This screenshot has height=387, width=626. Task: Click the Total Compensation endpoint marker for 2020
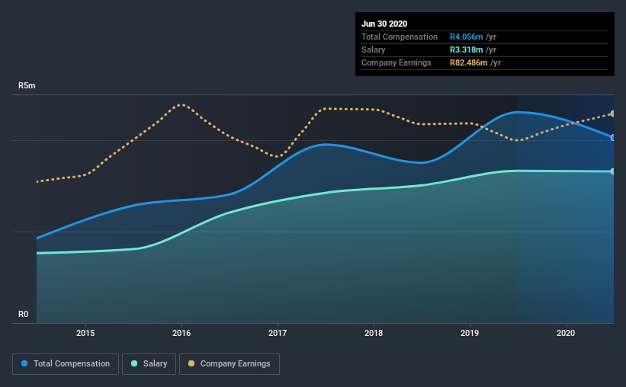pyautogui.click(x=613, y=138)
